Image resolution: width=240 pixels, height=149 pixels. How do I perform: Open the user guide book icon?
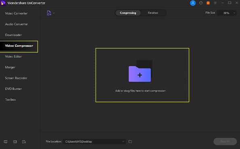[6, 142]
